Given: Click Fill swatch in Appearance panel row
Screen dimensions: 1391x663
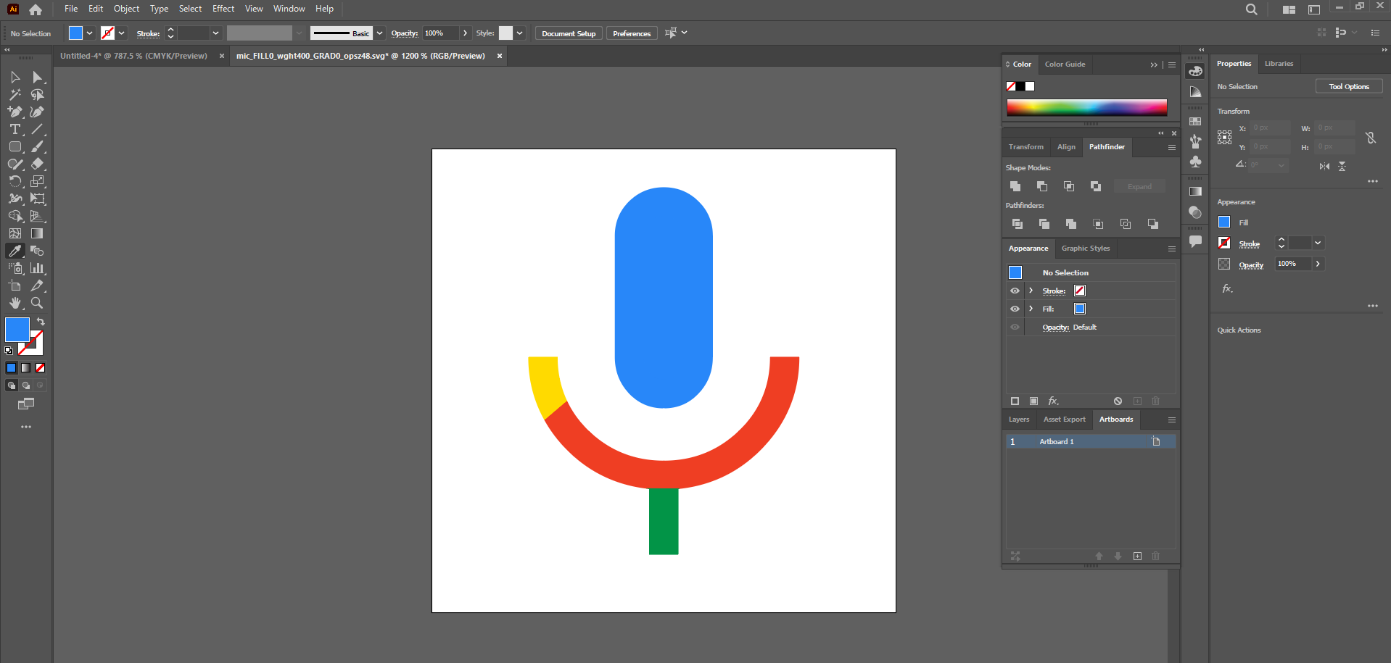Looking at the screenshot, I should (x=1079, y=309).
